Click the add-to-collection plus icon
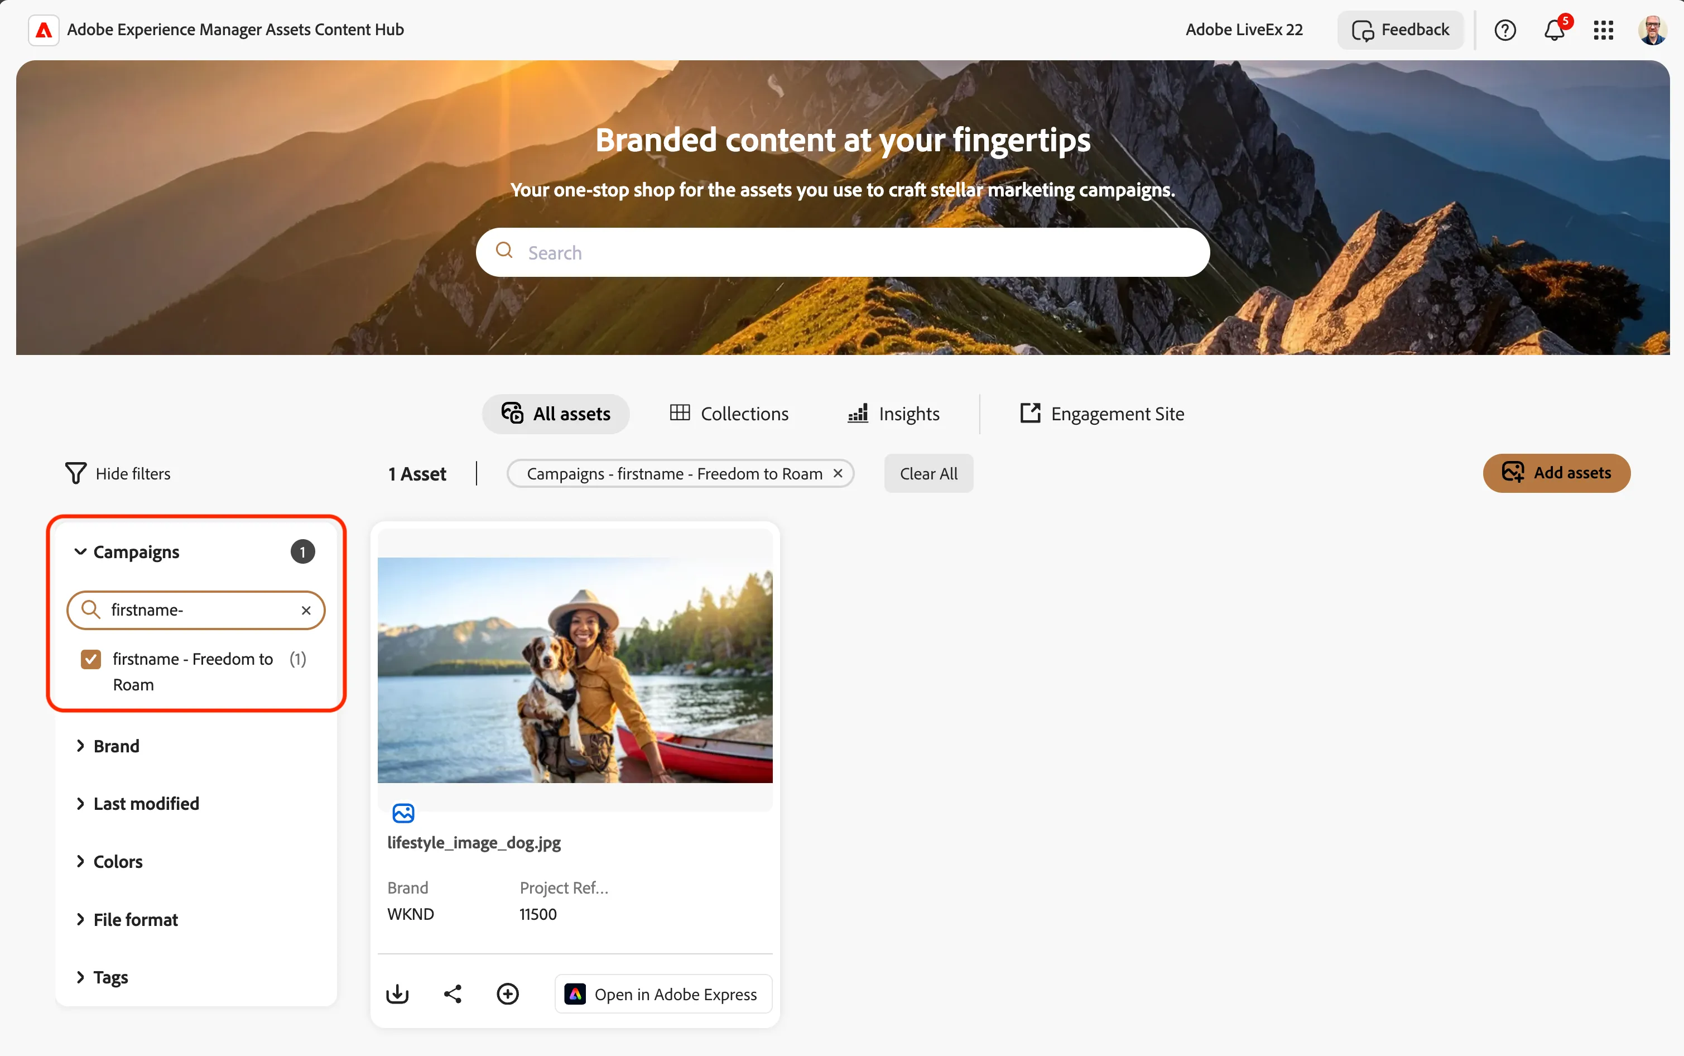Screen dimensions: 1684x1056 (x=508, y=994)
